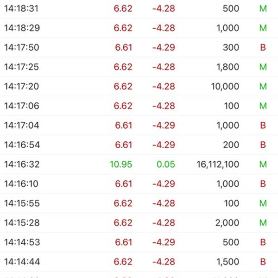Select the 16,112,100 volume figure
The image size is (278, 278).
218,164
